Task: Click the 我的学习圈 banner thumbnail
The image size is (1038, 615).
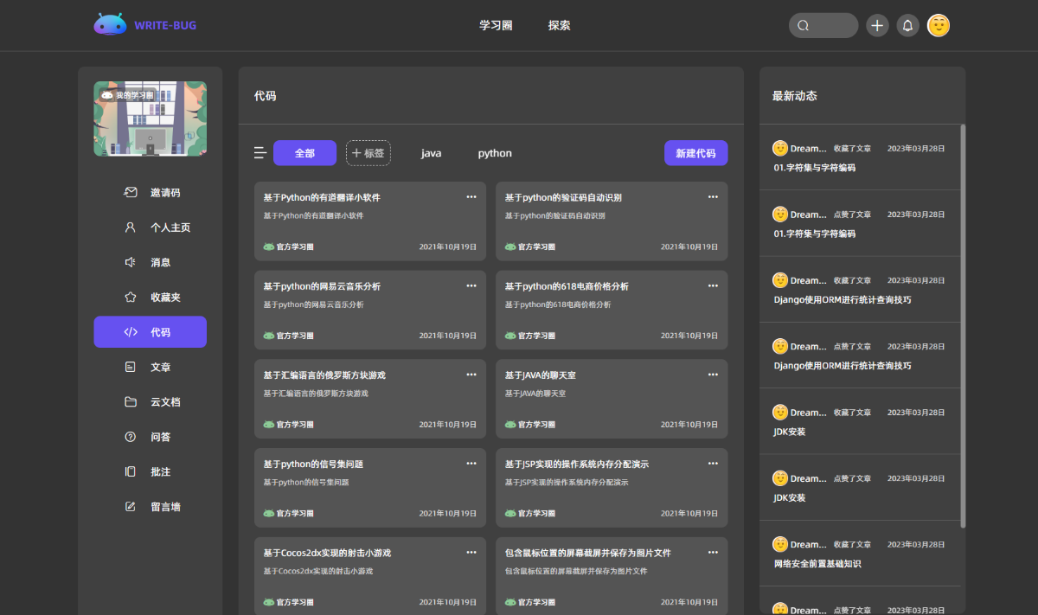Action: tap(151, 119)
